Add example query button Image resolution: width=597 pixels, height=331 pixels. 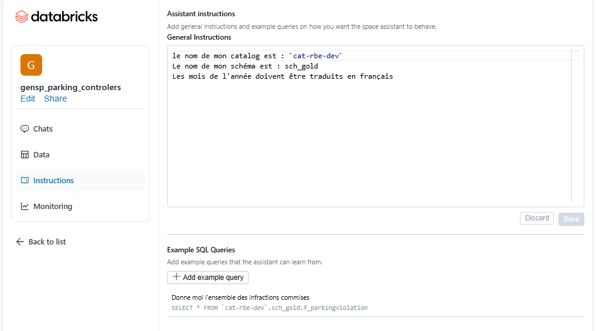click(208, 278)
